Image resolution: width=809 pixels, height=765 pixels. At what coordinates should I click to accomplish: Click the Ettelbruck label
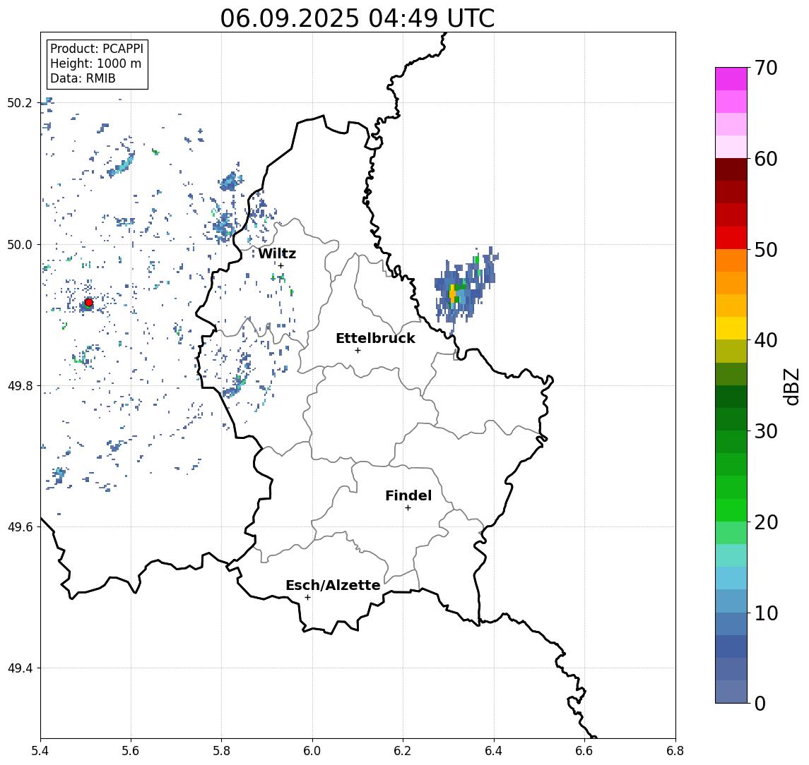pyautogui.click(x=375, y=338)
